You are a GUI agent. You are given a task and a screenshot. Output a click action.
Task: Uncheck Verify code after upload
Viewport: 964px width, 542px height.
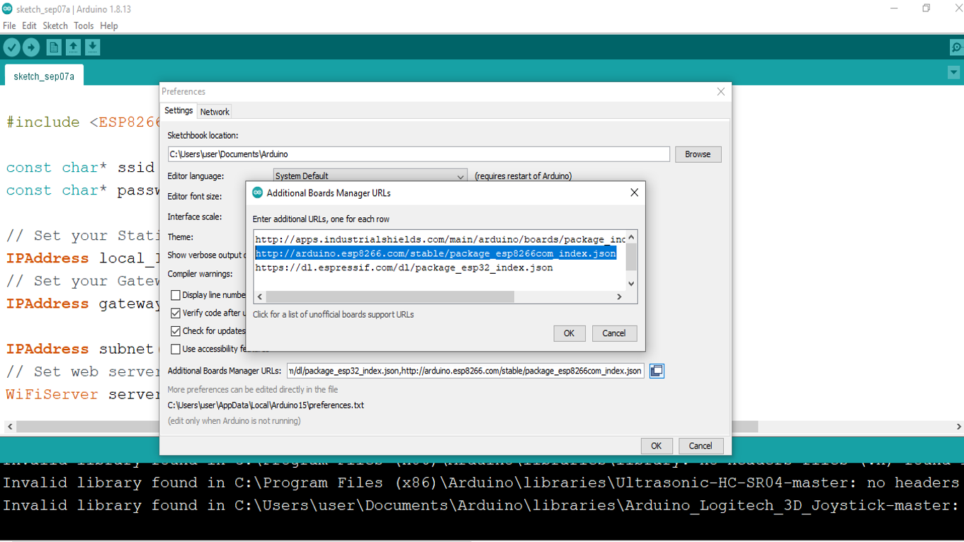click(x=176, y=313)
